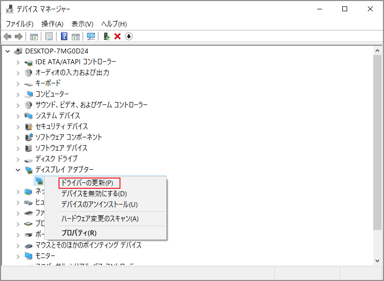Viewport: 384px width, 281px height.
Task: Collapse the DESKTOP-7MG0D24 root node
Action: click(7, 51)
